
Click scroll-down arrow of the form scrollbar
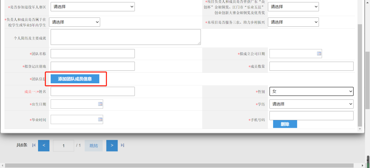click(359, 129)
